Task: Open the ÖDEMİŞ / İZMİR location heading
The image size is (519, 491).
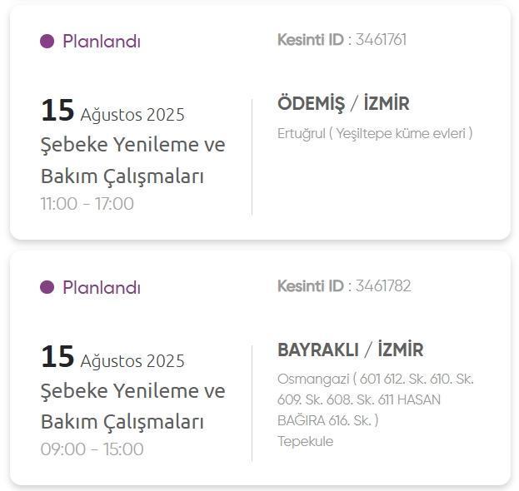Action: point(343,104)
